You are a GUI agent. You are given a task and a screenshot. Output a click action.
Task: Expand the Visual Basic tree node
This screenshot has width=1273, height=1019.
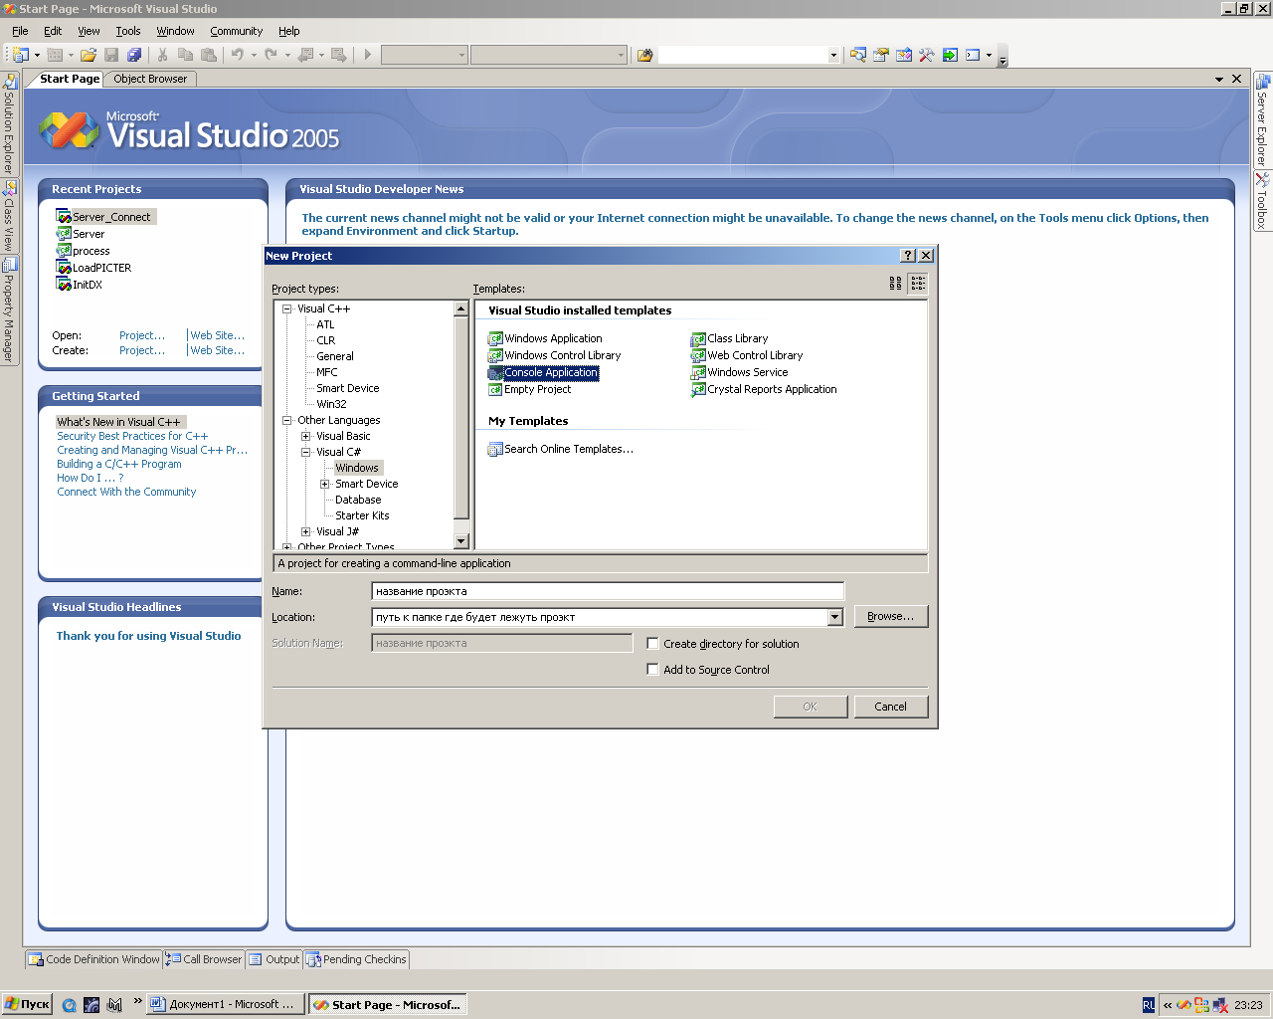click(x=306, y=436)
